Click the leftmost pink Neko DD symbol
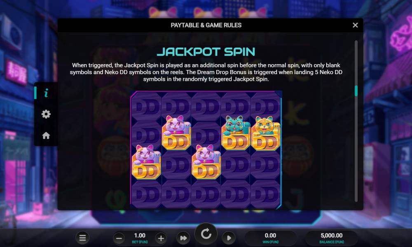 click(x=146, y=162)
